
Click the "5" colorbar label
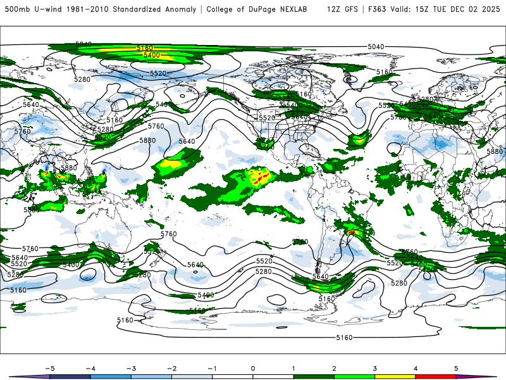[x=456, y=369]
